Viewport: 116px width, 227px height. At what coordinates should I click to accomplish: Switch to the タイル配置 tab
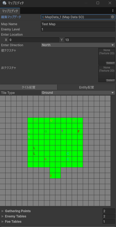tap(28, 87)
